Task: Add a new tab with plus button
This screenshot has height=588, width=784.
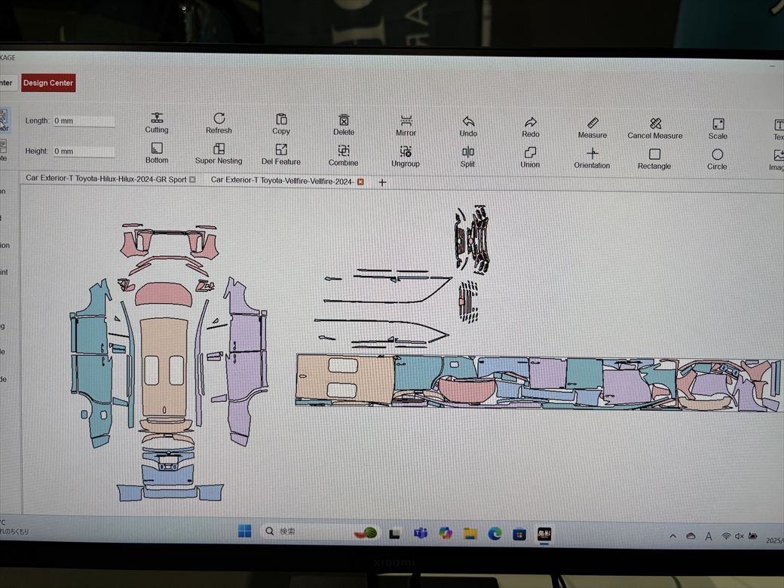Action: tap(382, 182)
